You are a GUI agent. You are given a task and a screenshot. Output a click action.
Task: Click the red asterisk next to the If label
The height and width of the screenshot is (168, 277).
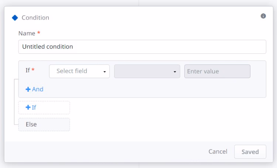coord(33,70)
